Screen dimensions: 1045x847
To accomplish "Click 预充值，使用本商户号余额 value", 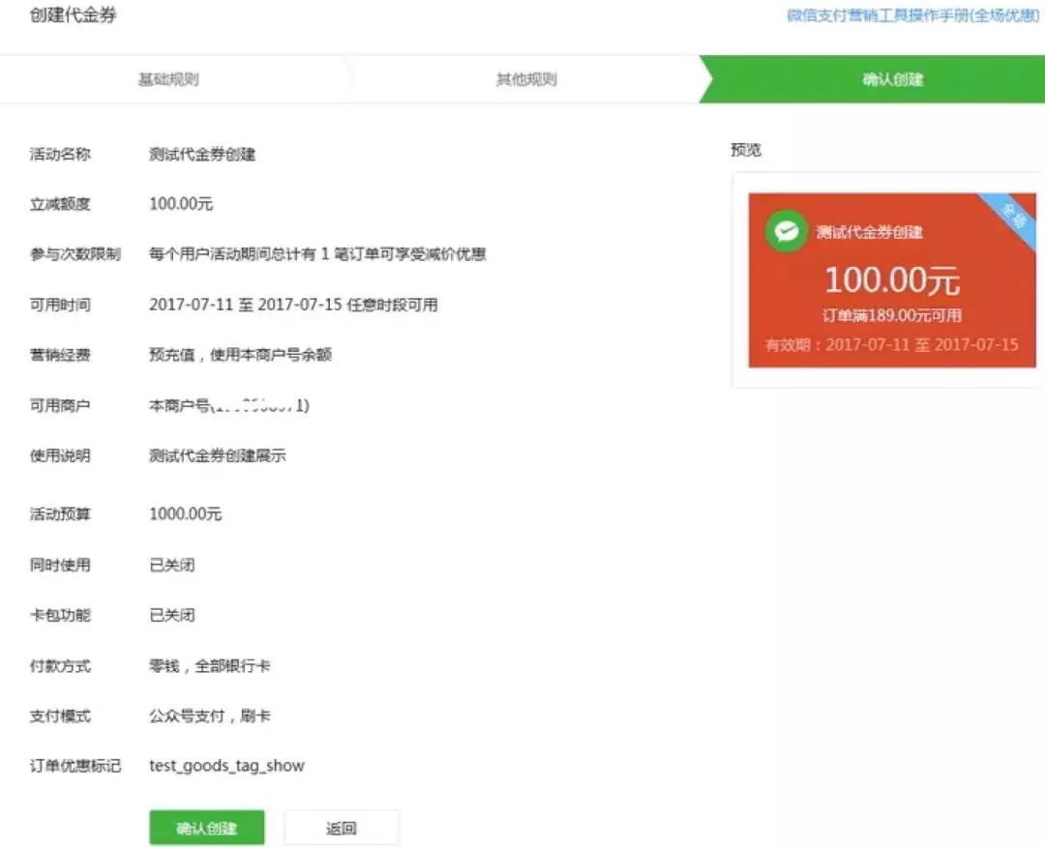I will (x=240, y=354).
